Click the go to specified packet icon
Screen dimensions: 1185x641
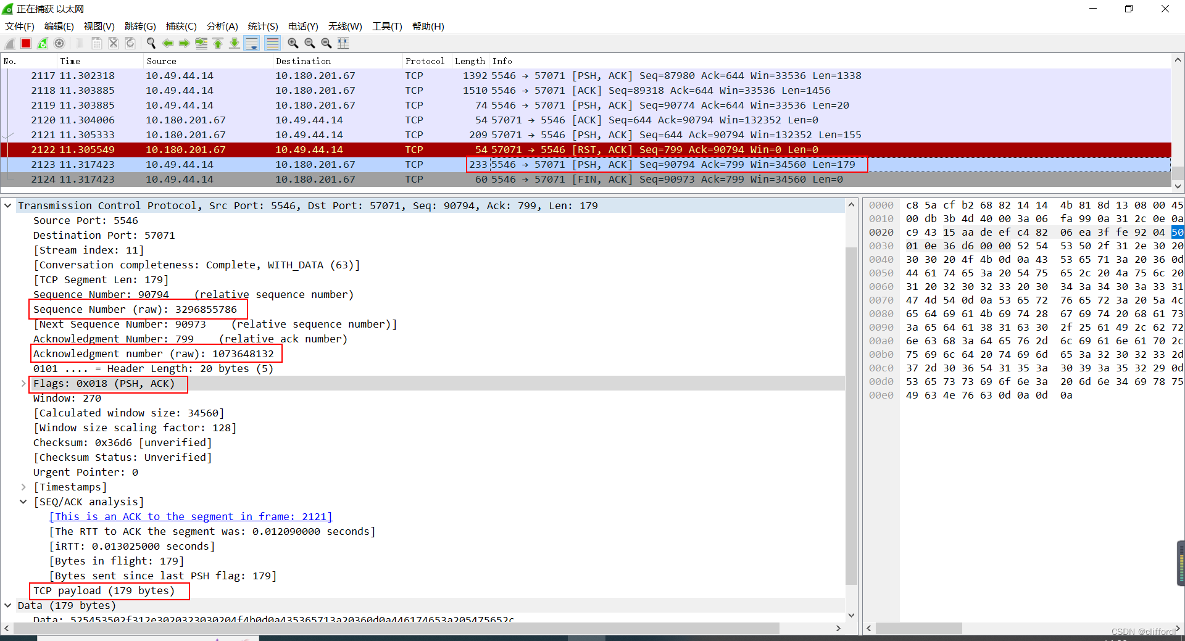[201, 43]
